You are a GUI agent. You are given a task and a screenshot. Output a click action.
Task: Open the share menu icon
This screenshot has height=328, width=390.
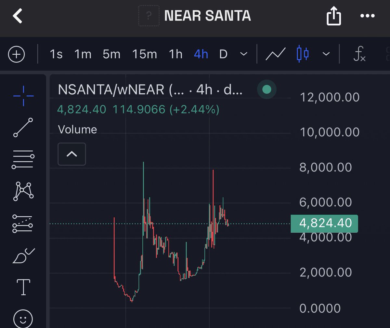point(334,16)
